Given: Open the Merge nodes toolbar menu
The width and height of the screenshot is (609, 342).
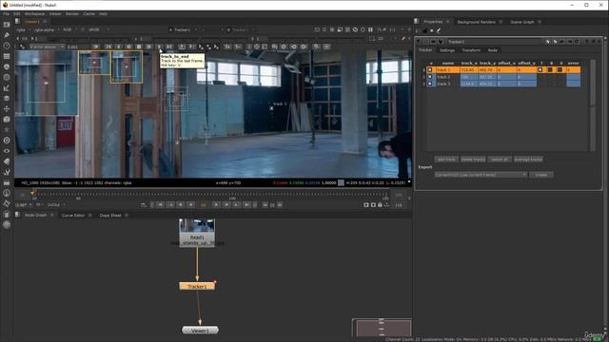Looking at the screenshot, I should pyautogui.click(x=7, y=99).
